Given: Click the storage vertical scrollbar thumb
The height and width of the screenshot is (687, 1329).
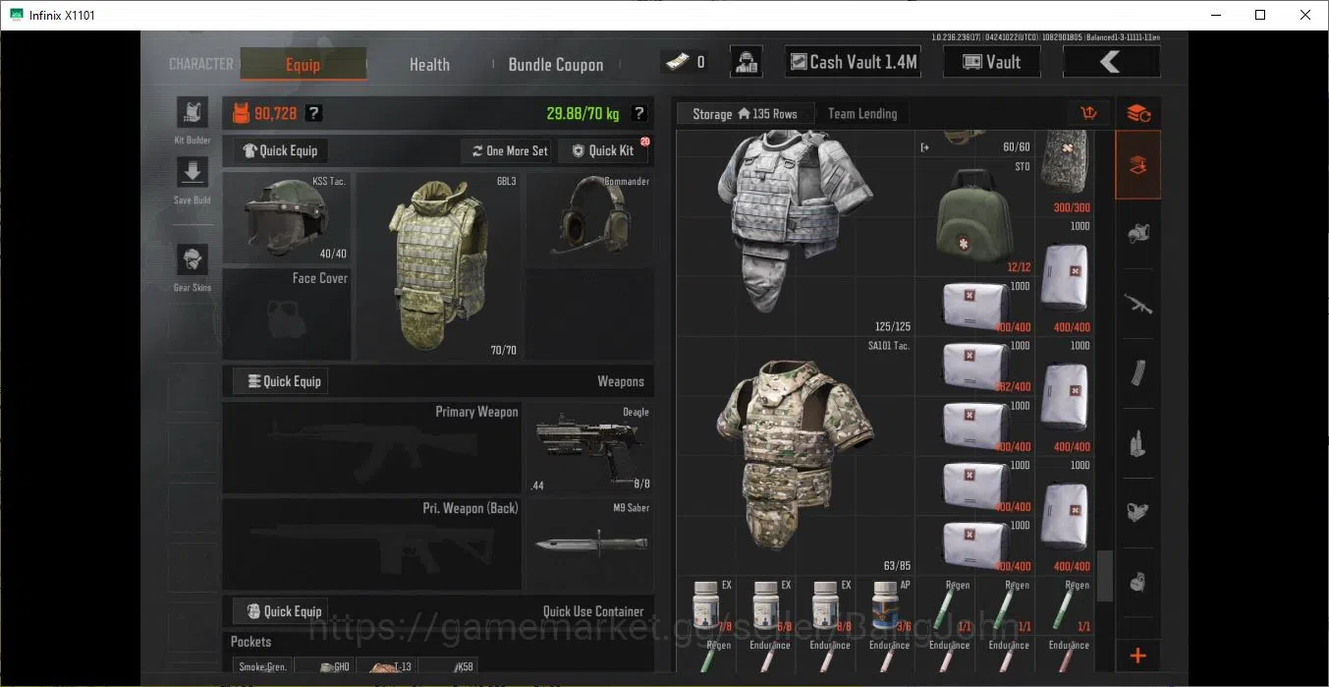Looking at the screenshot, I should 1105,575.
